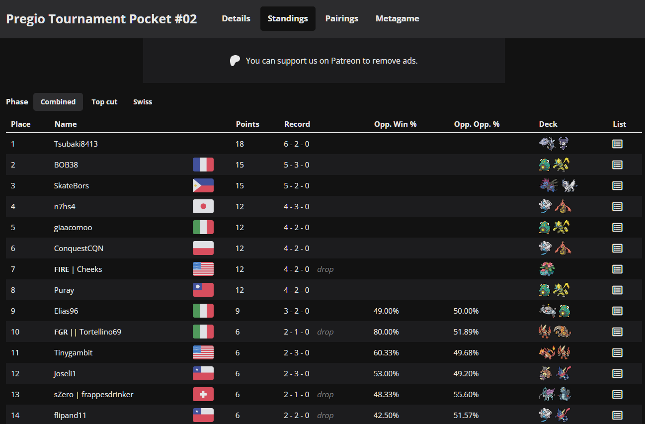This screenshot has height=424, width=645.
Task: Switch phase filter to Swiss
Action: 143,102
